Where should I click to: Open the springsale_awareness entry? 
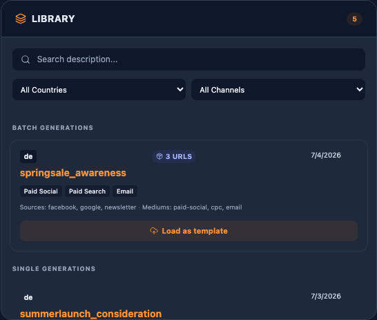[73, 173]
